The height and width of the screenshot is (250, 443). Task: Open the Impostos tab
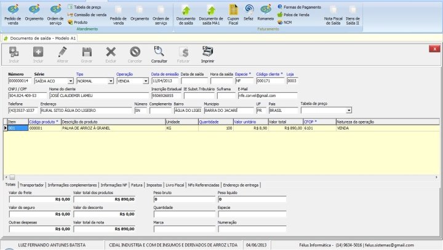[x=154, y=185]
